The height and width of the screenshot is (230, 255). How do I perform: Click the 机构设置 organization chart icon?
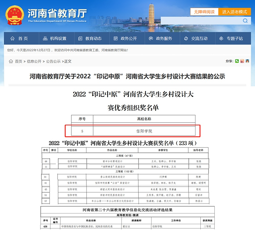45,38
